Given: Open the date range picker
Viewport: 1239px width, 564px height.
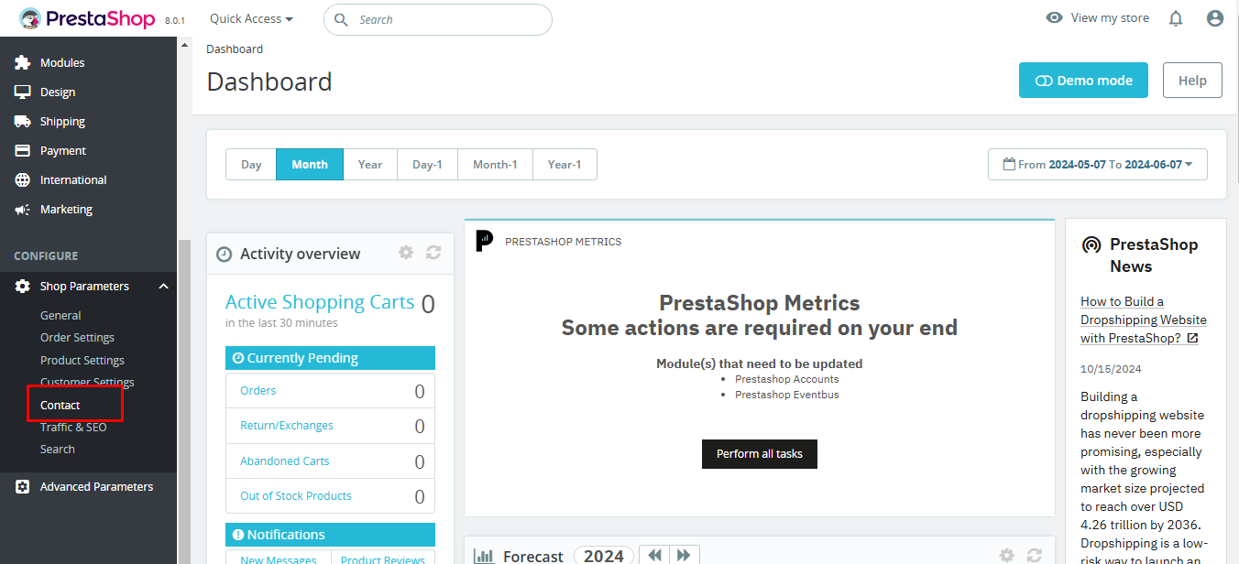Looking at the screenshot, I should [1098, 165].
